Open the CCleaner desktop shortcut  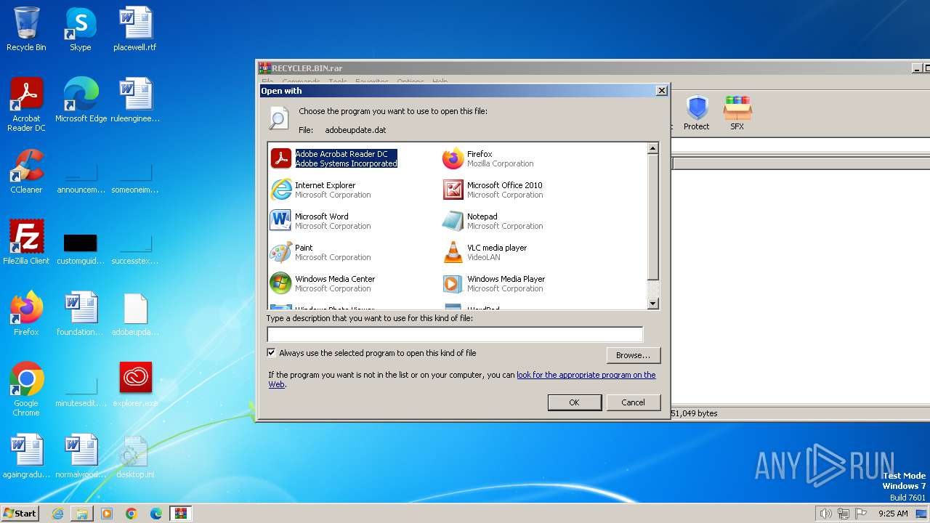(x=26, y=171)
